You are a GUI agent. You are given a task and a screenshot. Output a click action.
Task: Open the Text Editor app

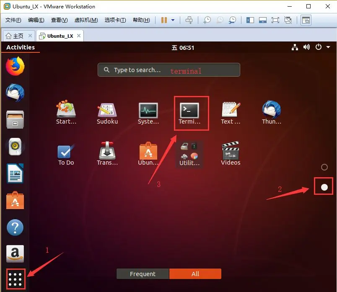tap(231, 113)
